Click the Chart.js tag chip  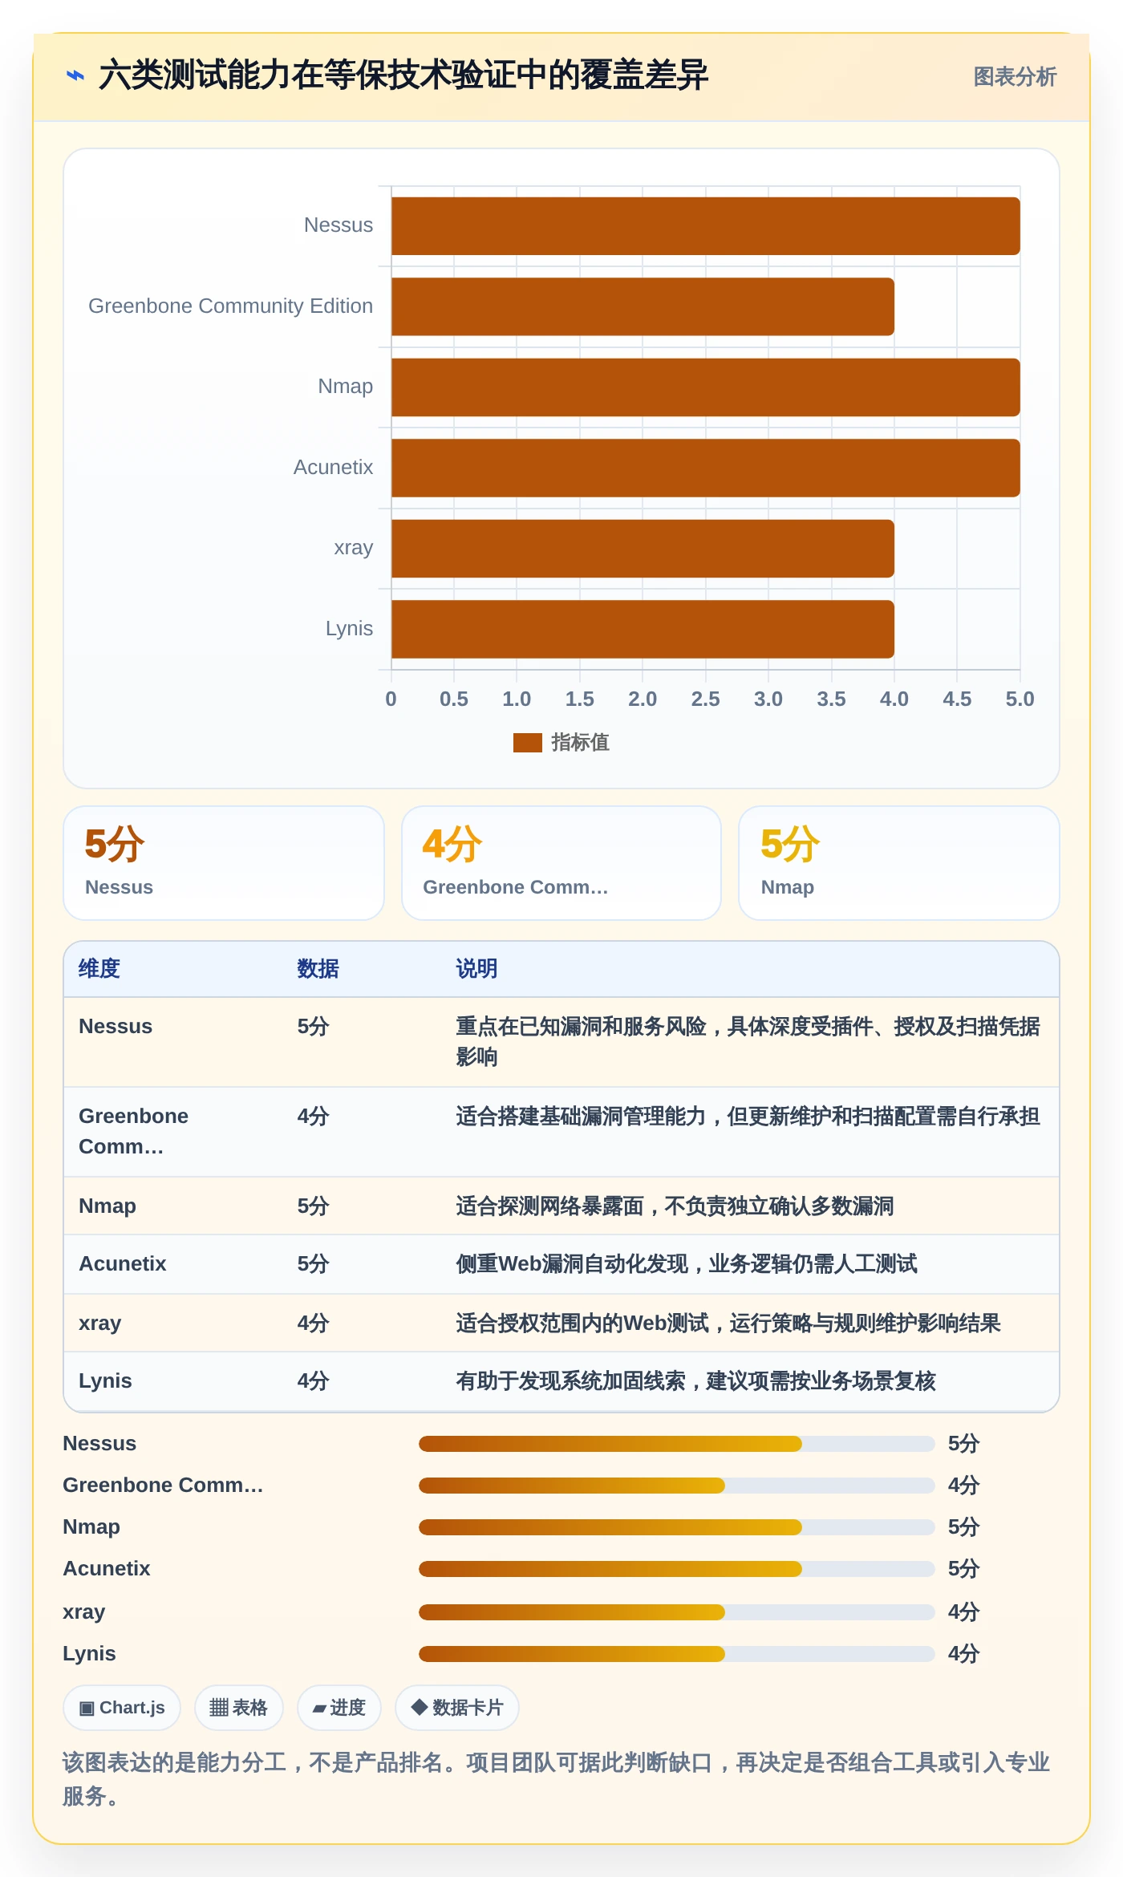click(122, 1708)
